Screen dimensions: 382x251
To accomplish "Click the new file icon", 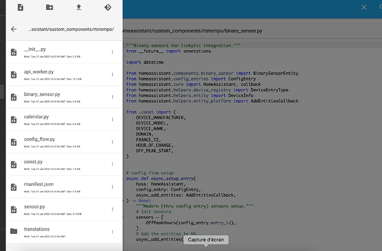I will click(x=20, y=7).
